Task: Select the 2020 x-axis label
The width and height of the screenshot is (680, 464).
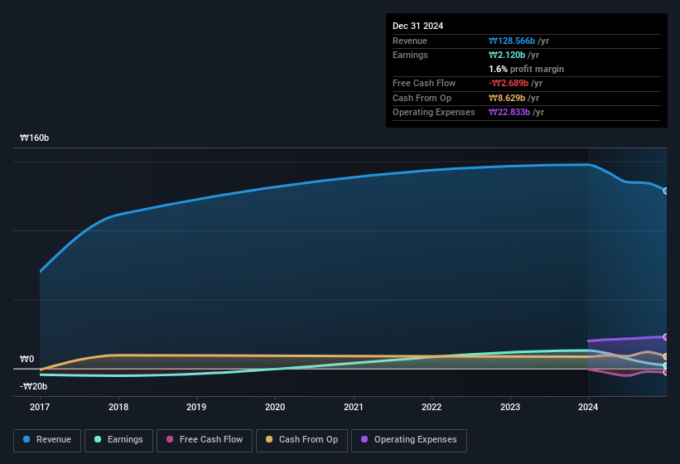Action: tap(275, 407)
